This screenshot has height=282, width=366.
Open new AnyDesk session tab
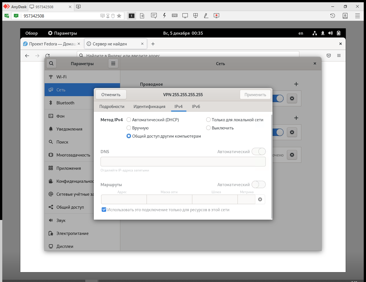[79, 7]
